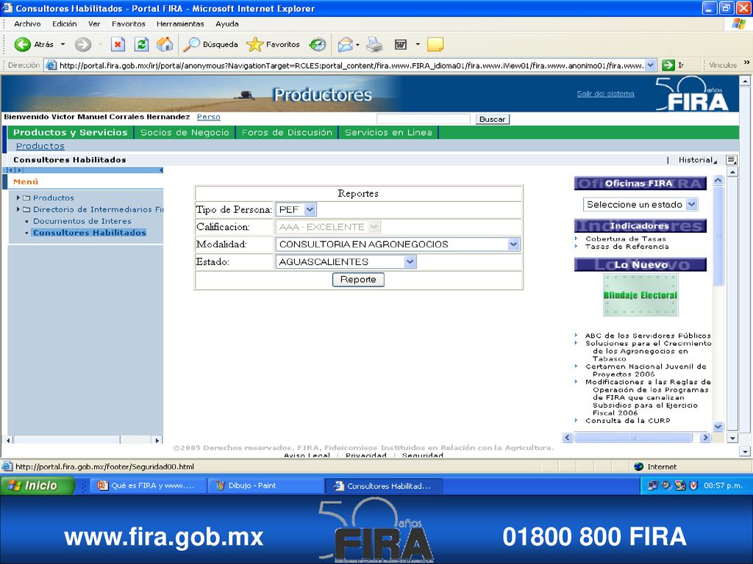The height and width of the screenshot is (564, 753).
Task: Go to the home page icon
Action: pyautogui.click(x=165, y=45)
